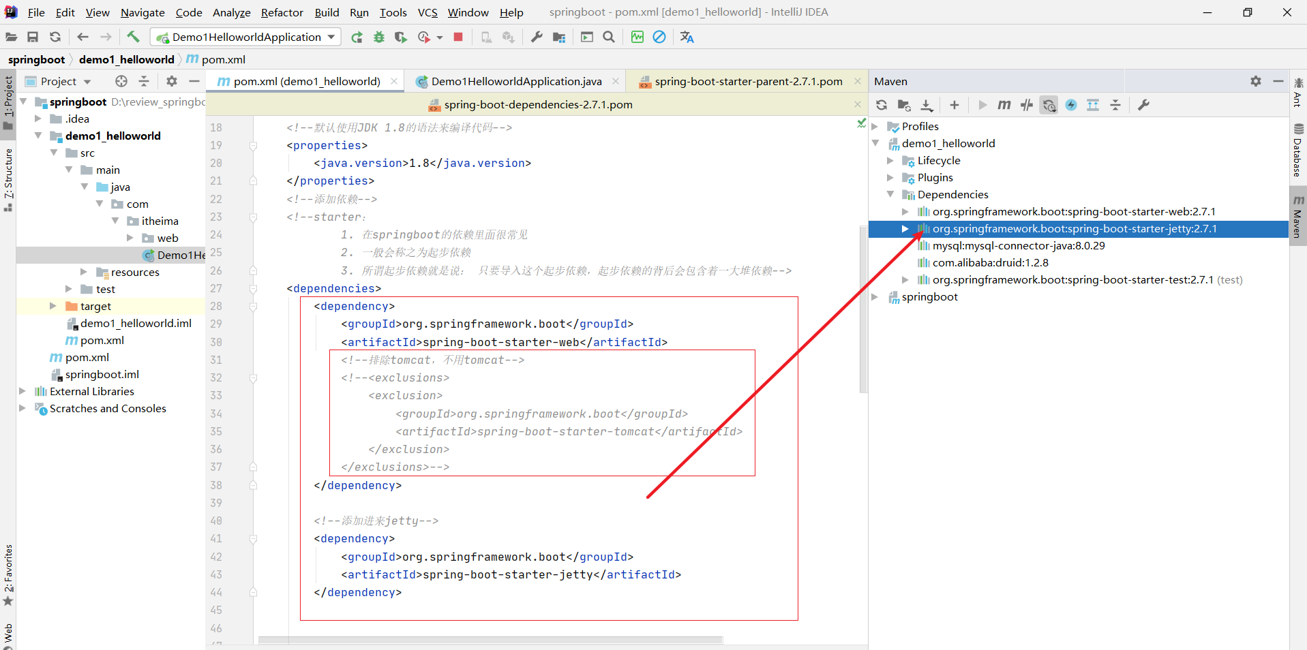Expand the Lifecycle node in the Maven panel
Image resolution: width=1307 pixels, height=650 pixels.
click(x=890, y=161)
